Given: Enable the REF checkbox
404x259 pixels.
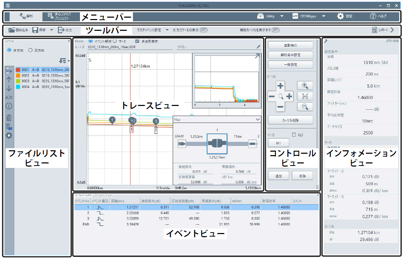Looking at the screenshot, I should point(294,135).
